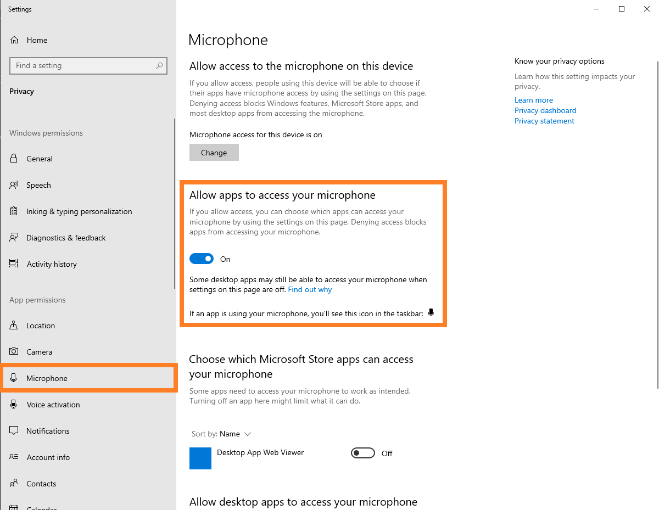
Task: Click the sidebar vertical scrollbar
Action: [x=175, y=203]
